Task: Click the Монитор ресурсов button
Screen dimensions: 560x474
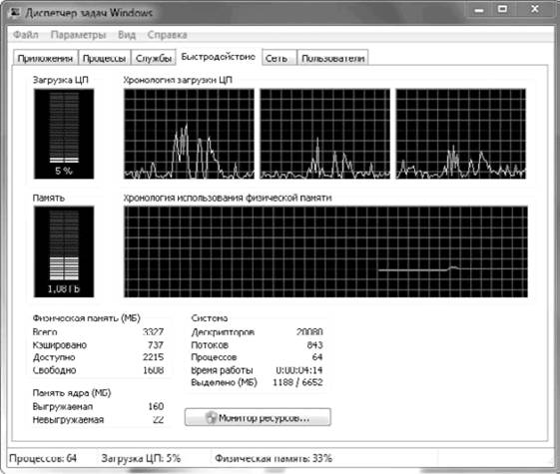Action: [x=258, y=417]
